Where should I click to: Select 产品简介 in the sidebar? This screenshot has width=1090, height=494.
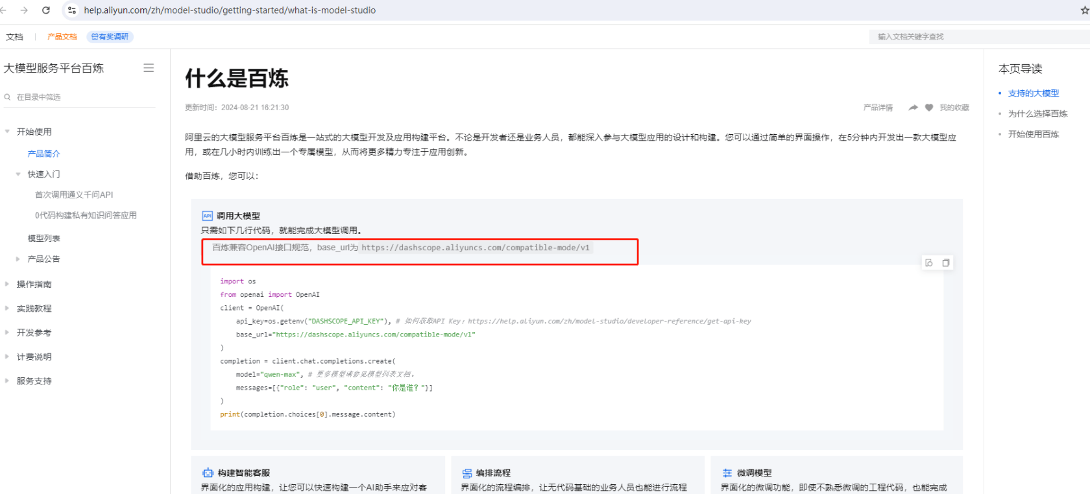[x=43, y=154]
